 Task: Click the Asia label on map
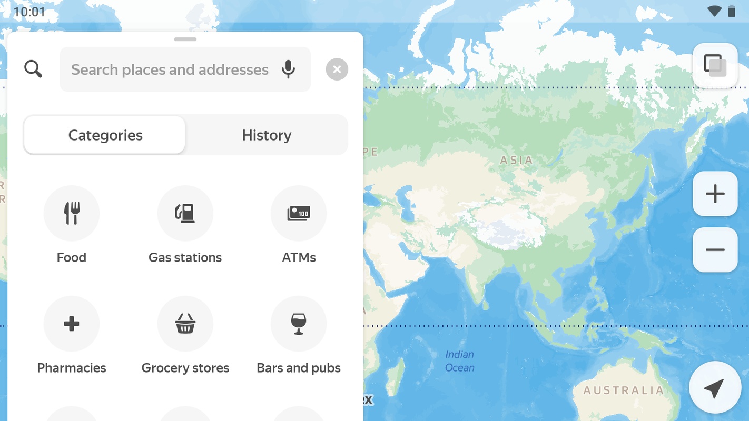point(516,161)
